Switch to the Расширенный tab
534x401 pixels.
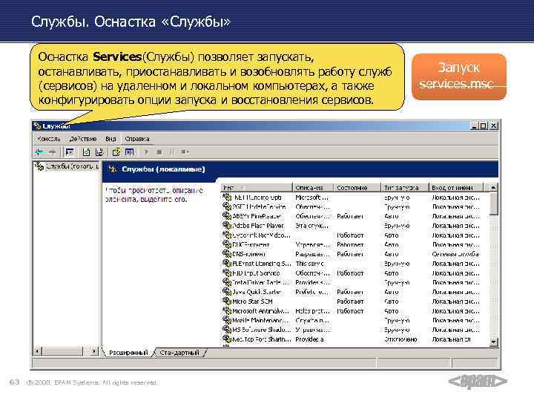[128, 353]
